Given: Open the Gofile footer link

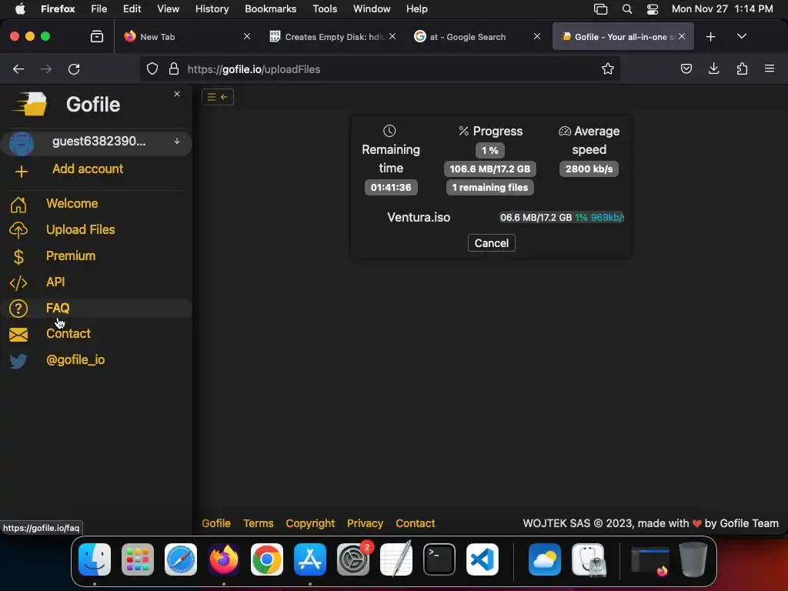Looking at the screenshot, I should 216,523.
